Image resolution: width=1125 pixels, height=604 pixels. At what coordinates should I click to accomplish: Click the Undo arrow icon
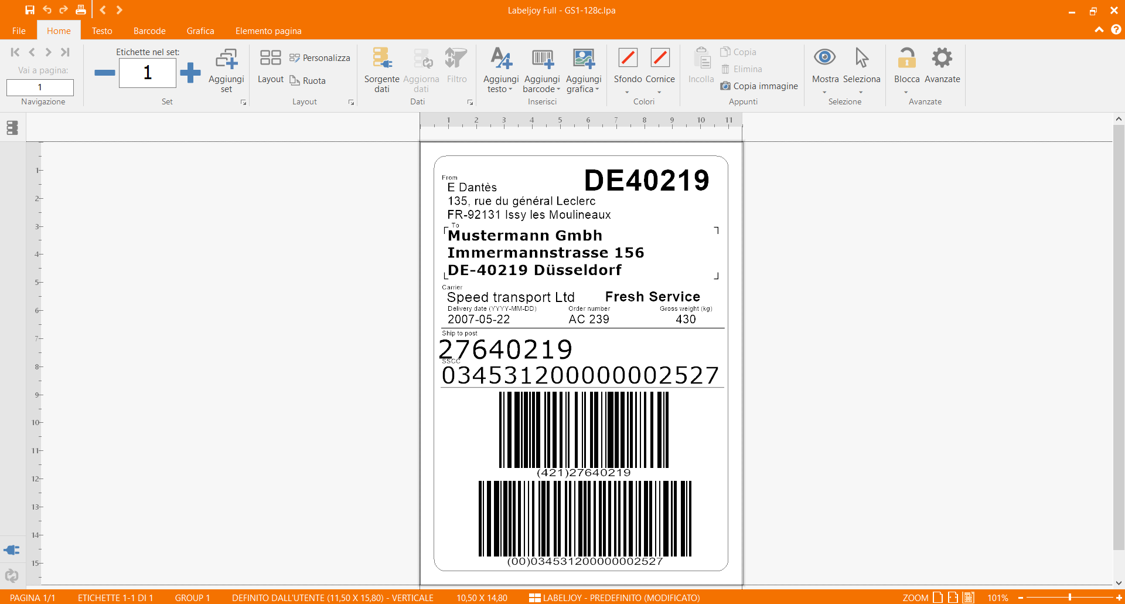(x=47, y=10)
